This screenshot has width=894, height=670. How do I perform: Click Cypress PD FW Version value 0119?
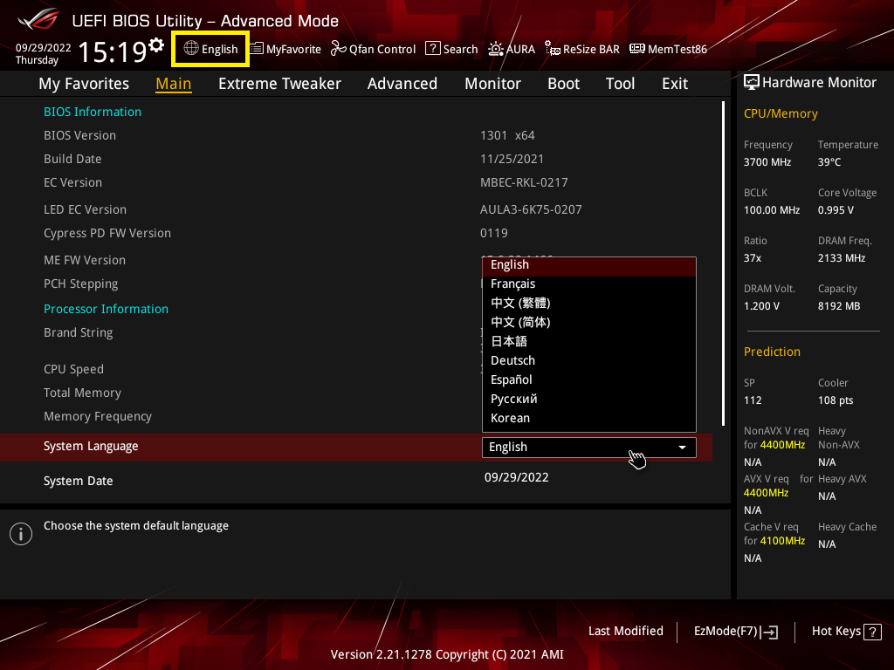tap(494, 233)
